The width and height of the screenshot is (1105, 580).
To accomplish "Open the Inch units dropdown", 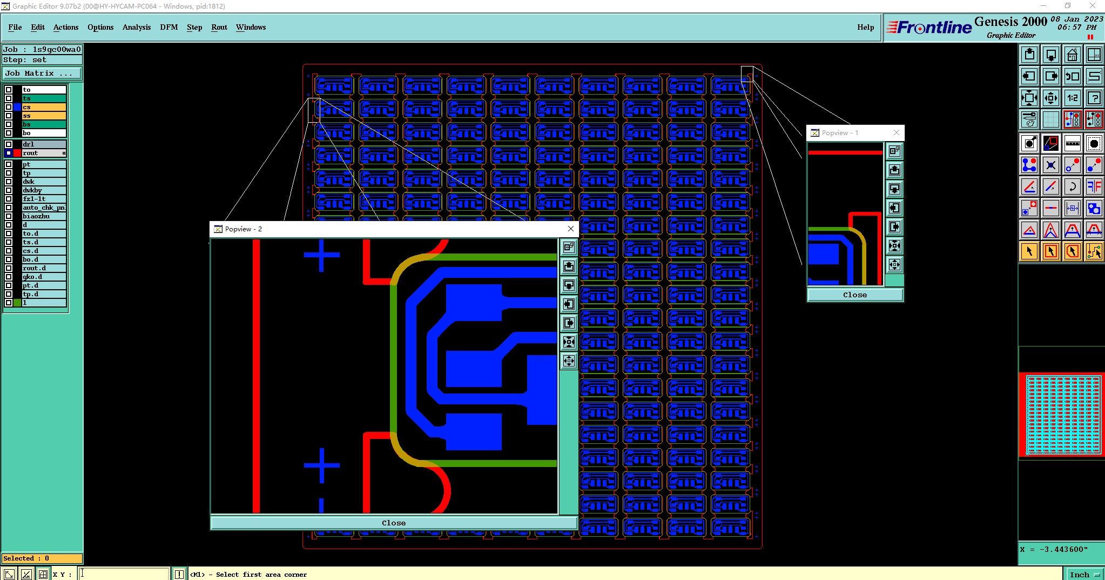I will coord(1084,574).
